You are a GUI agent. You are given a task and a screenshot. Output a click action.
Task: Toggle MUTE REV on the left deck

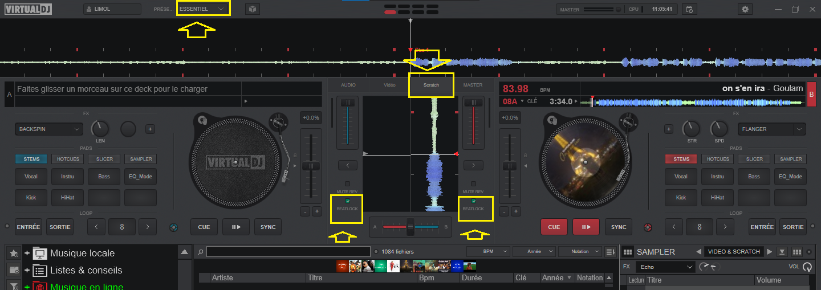click(347, 184)
